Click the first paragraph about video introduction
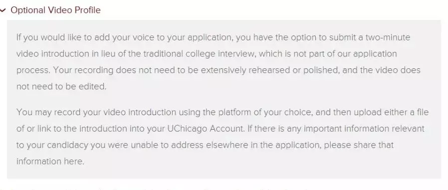 pos(219,62)
